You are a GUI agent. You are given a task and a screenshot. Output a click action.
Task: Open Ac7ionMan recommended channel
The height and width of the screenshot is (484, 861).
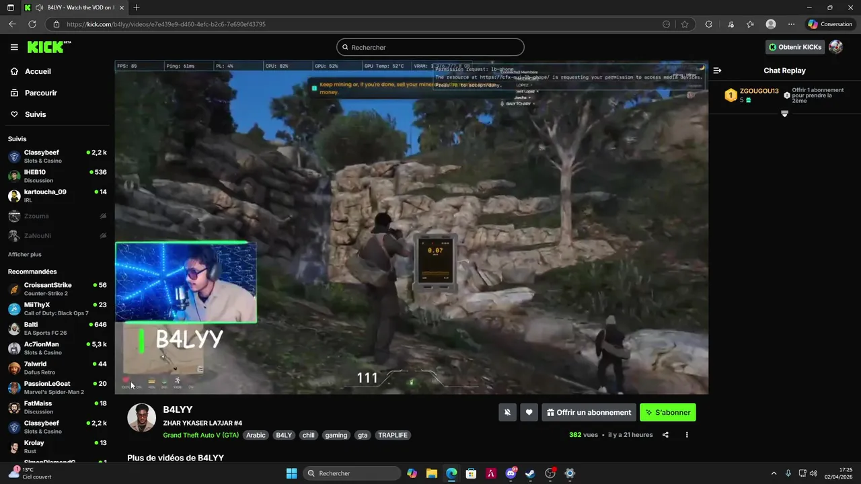coord(57,348)
